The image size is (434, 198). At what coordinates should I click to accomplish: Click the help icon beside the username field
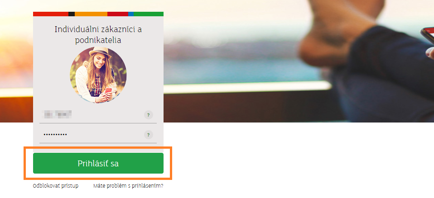148,115
